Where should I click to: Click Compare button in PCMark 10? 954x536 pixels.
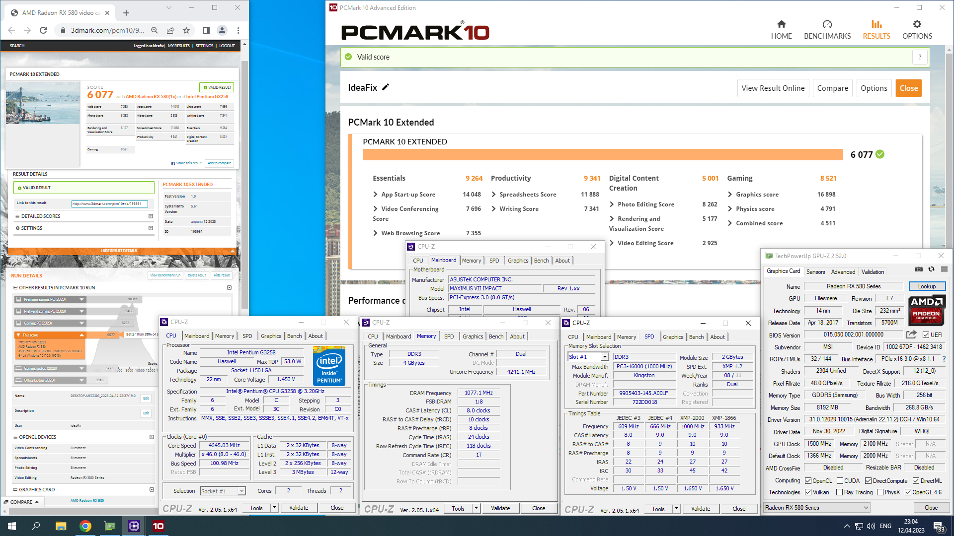pyautogui.click(x=833, y=88)
